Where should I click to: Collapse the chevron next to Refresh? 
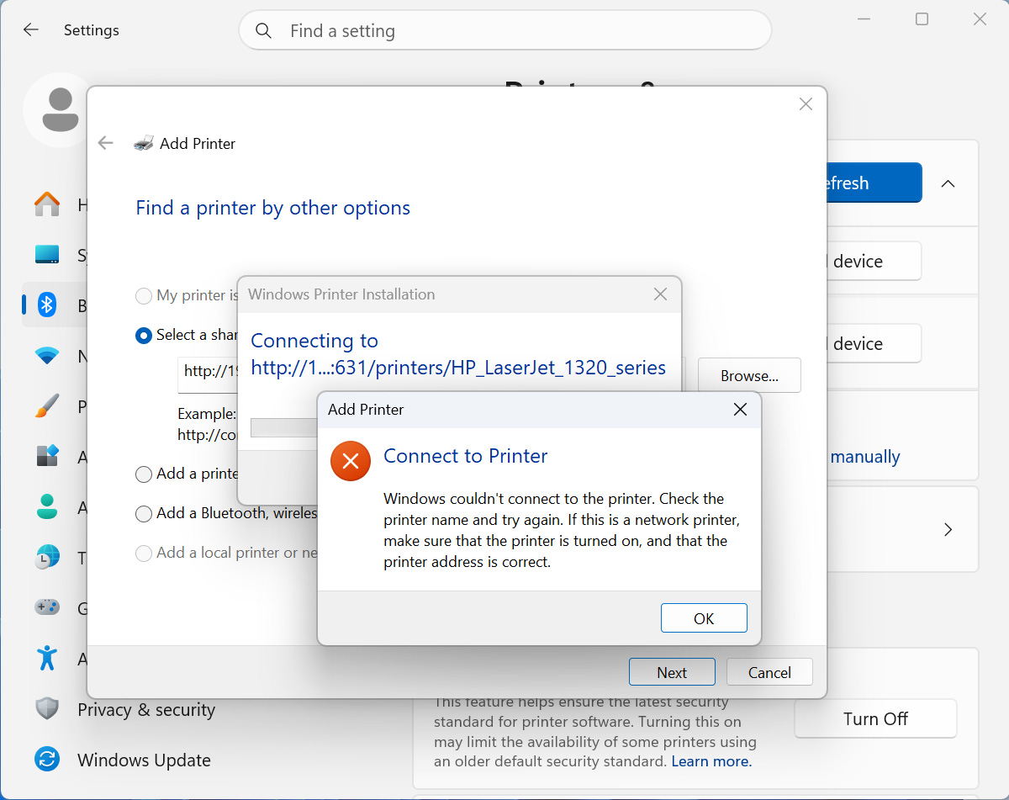(x=948, y=183)
